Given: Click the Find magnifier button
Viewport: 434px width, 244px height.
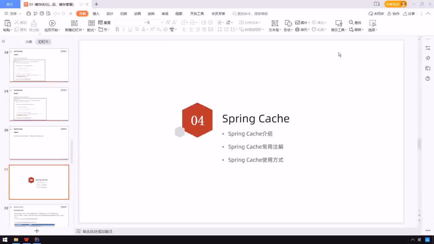Looking at the screenshot, I should (355, 22).
